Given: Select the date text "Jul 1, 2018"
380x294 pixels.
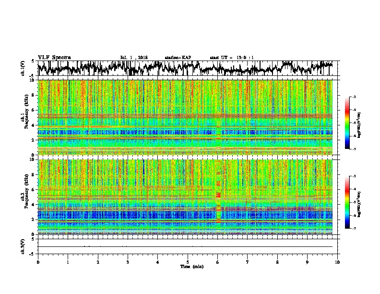Looking at the screenshot, I should click(134, 58).
